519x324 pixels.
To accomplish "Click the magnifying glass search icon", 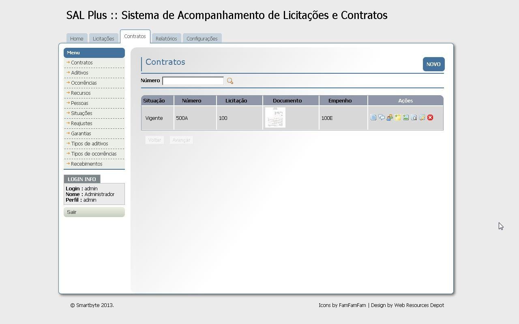I will click(230, 81).
